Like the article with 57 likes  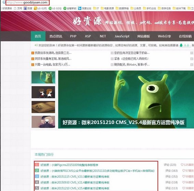[x=188, y=170]
